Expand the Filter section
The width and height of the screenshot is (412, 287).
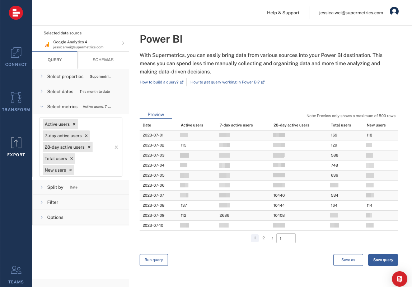(52, 202)
